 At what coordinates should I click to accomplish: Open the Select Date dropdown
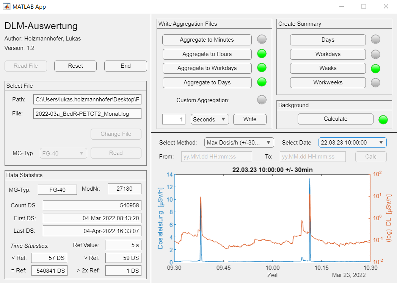[x=352, y=143]
